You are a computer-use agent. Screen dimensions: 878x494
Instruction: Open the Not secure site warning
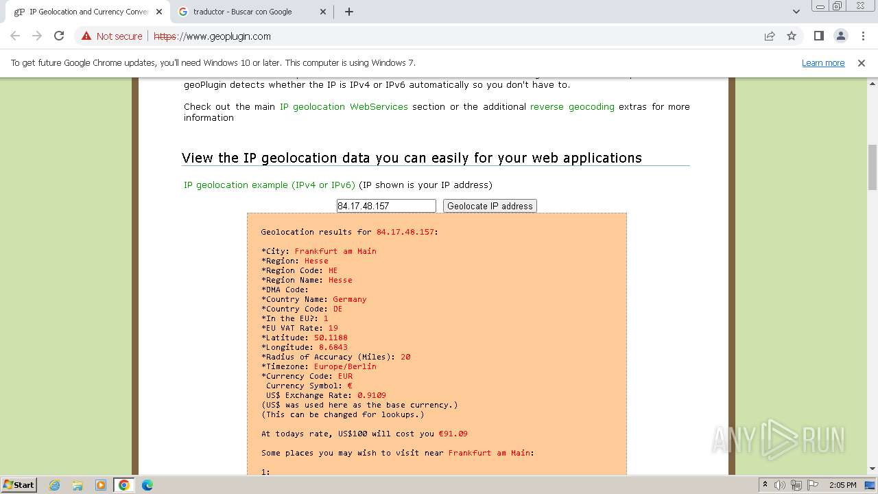pos(112,36)
